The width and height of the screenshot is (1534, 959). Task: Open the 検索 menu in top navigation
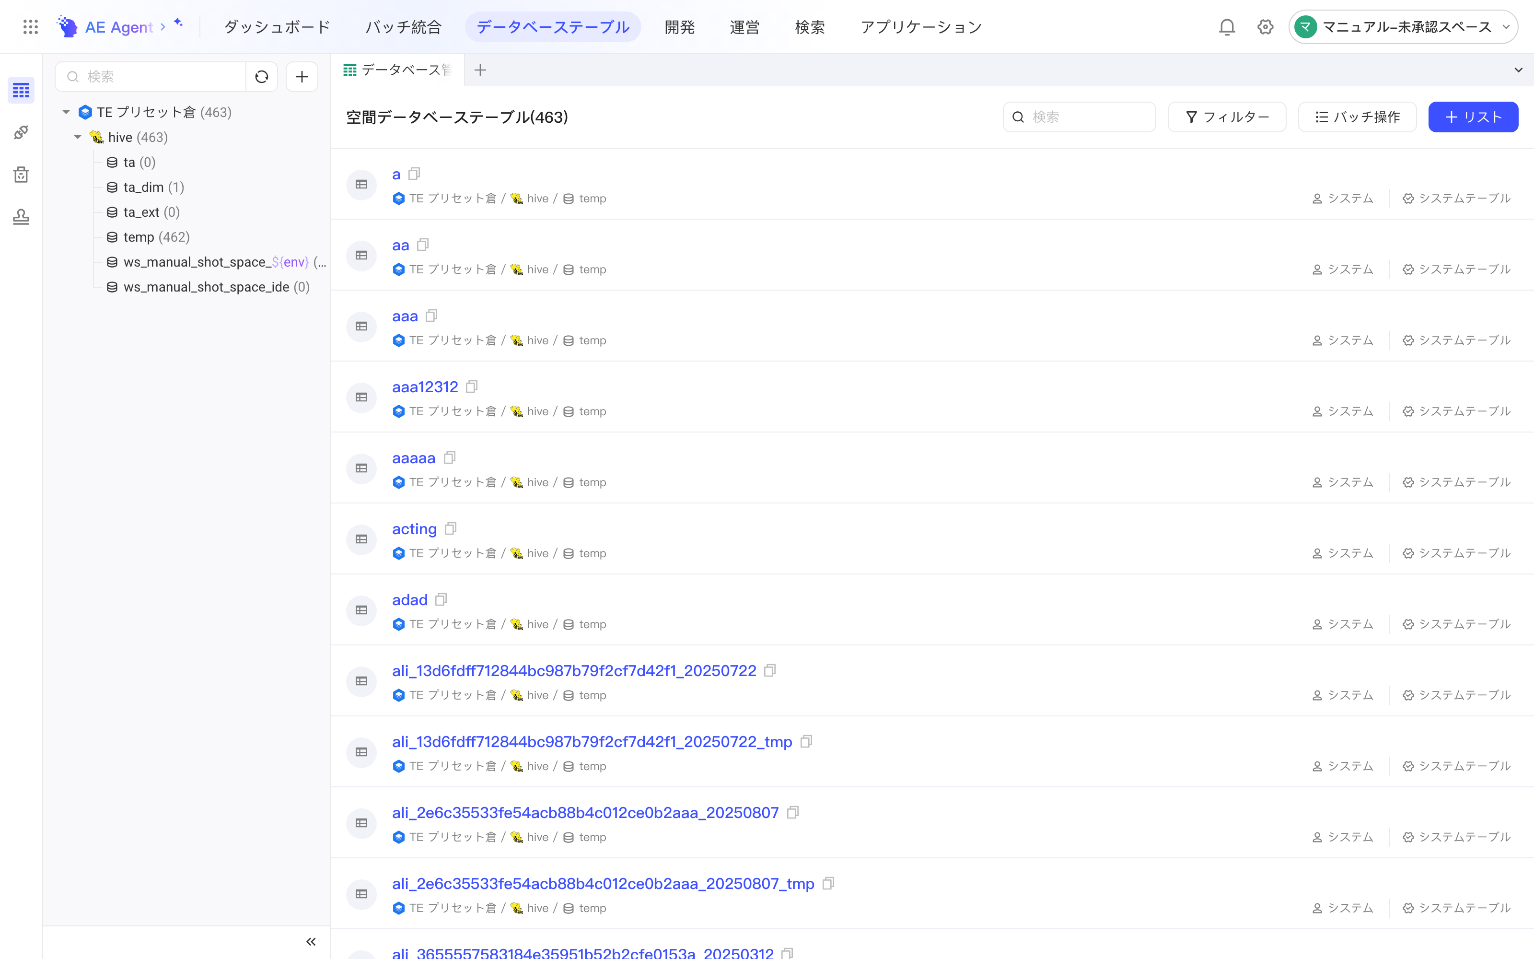pos(810,27)
